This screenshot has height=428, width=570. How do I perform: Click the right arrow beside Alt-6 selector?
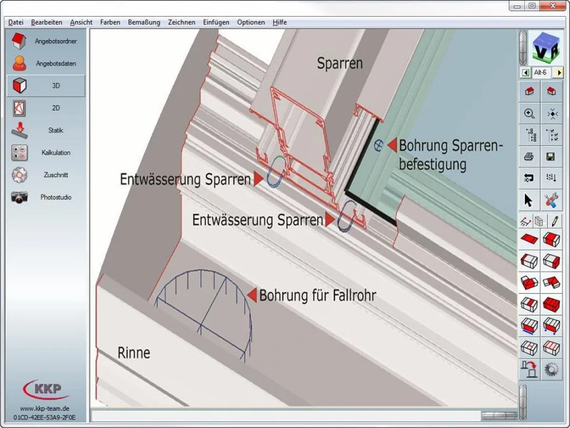pyautogui.click(x=560, y=73)
